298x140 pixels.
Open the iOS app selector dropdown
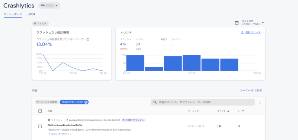tap(49, 6)
